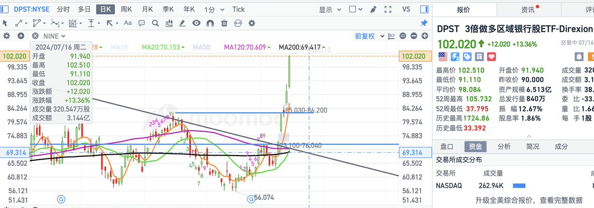Screen dimensions: 594x208
Task: Click the blue pin toolbar icon
Action: click(x=424, y=23)
